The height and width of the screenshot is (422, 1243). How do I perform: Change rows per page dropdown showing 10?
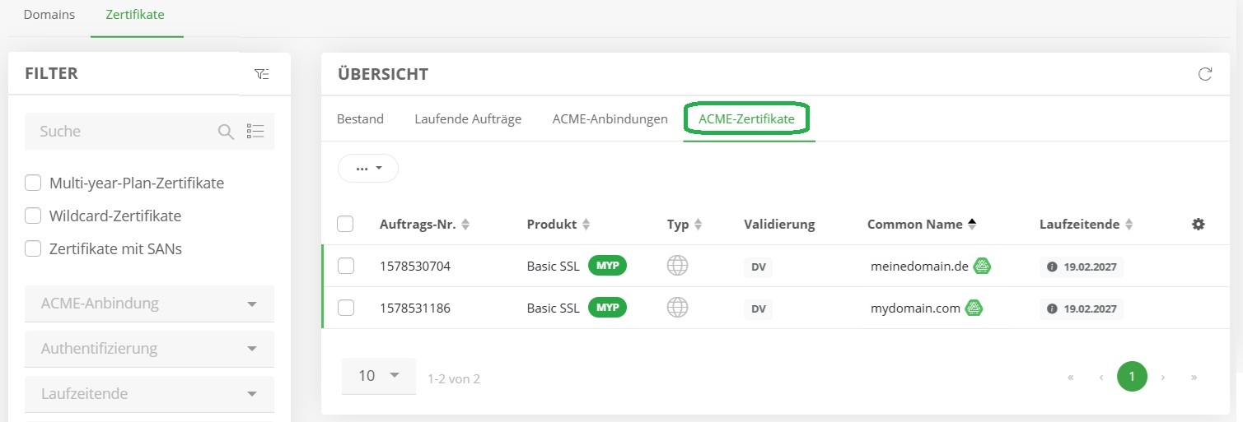379,376
